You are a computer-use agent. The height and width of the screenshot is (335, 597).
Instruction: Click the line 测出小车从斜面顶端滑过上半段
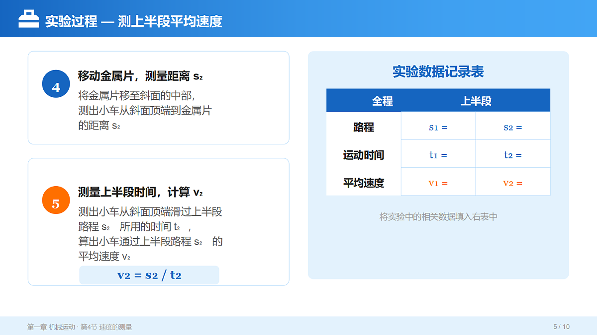150,211
